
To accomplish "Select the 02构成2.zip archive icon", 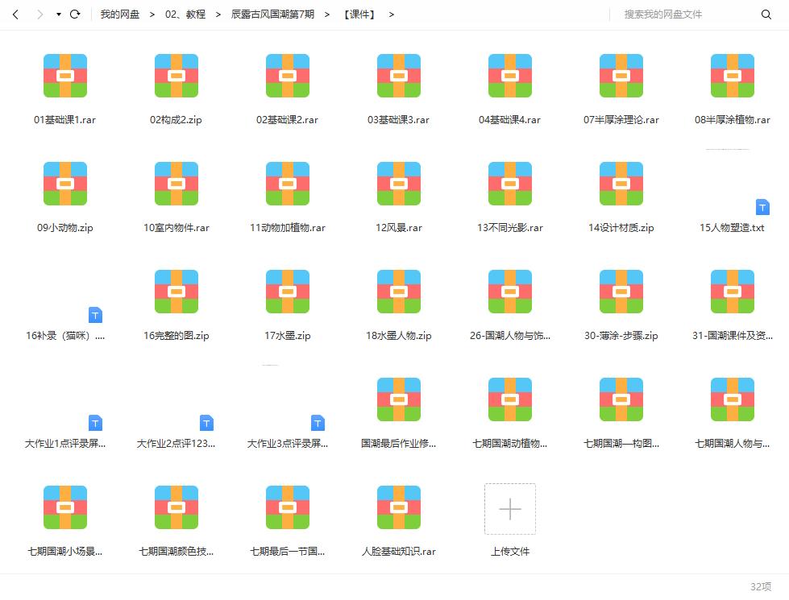I will point(176,76).
